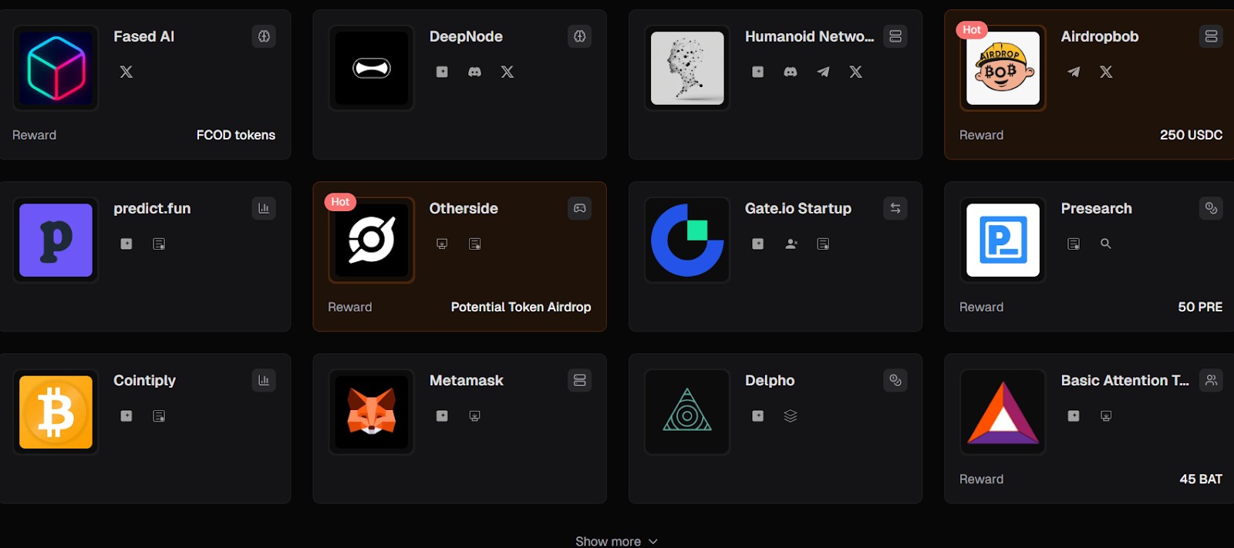Image resolution: width=1234 pixels, height=548 pixels.
Task: Open Airdropbob's X (Twitter) icon
Action: pyautogui.click(x=1106, y=72)
